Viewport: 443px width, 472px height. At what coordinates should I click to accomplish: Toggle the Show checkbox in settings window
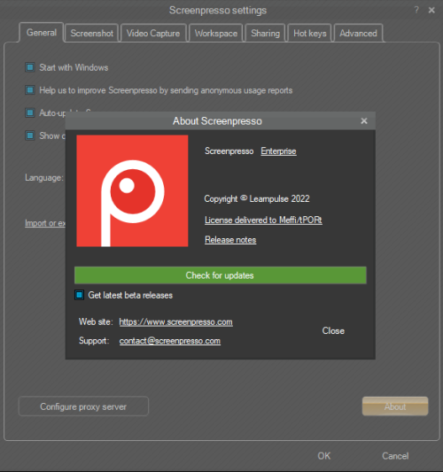(30, 135)
